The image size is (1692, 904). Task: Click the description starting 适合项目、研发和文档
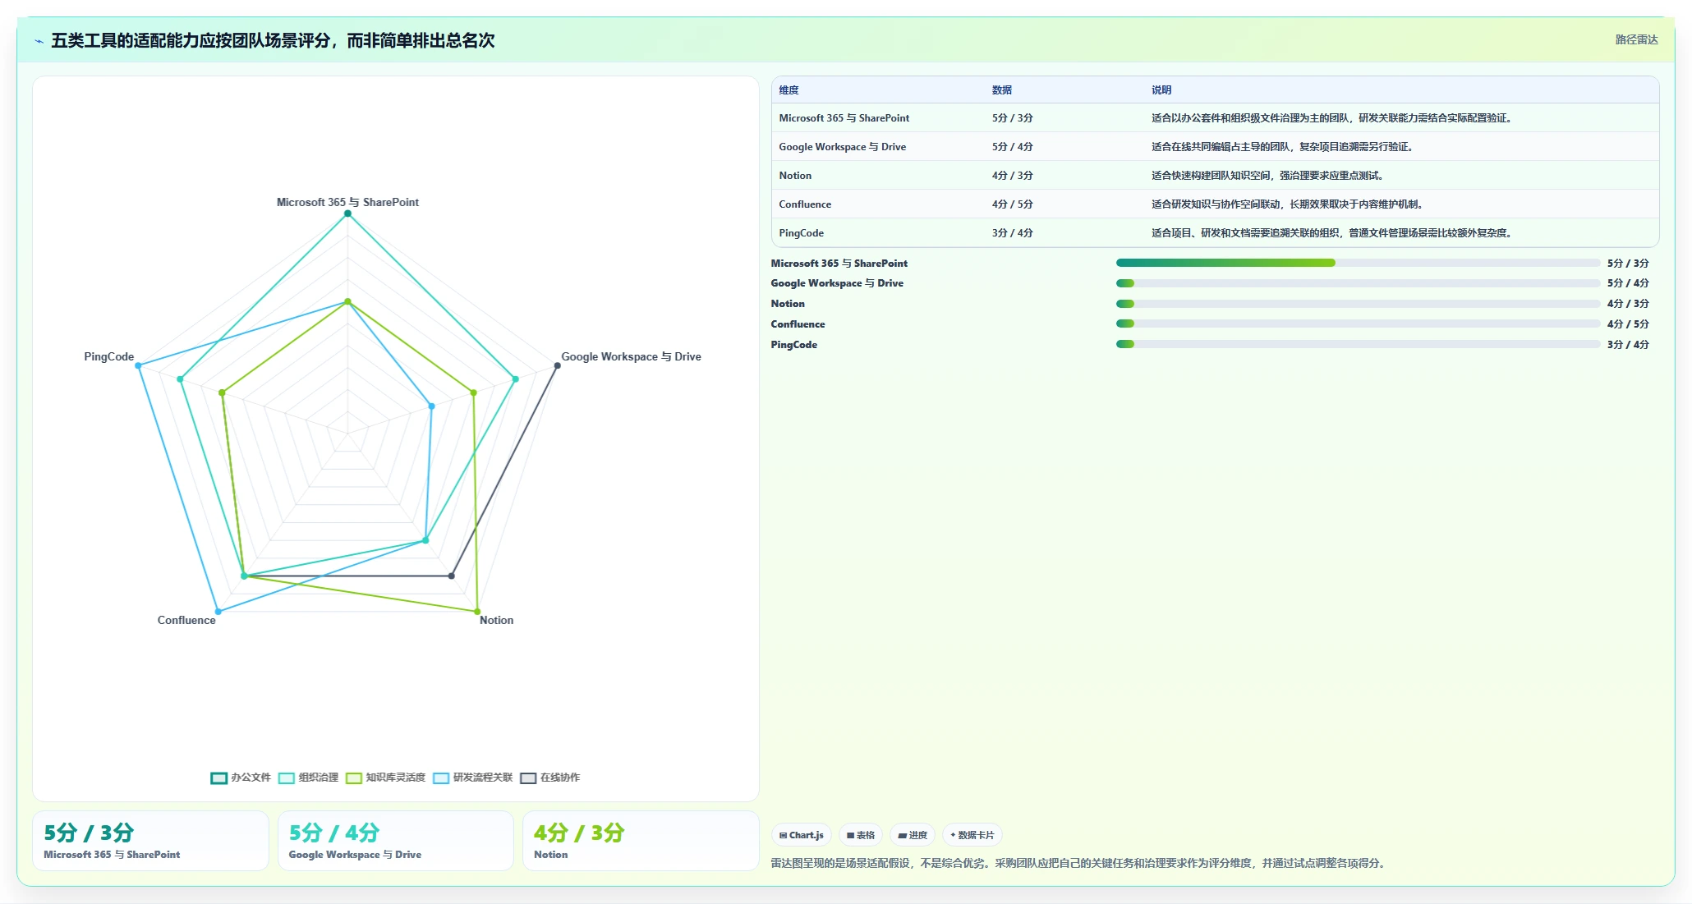click(x=1332, y=233)
